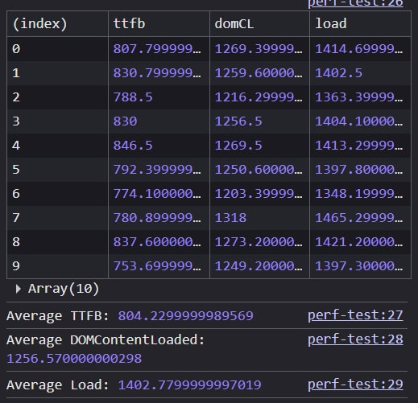Click the Average Load value 1402.7799999997019

point(189,384)
